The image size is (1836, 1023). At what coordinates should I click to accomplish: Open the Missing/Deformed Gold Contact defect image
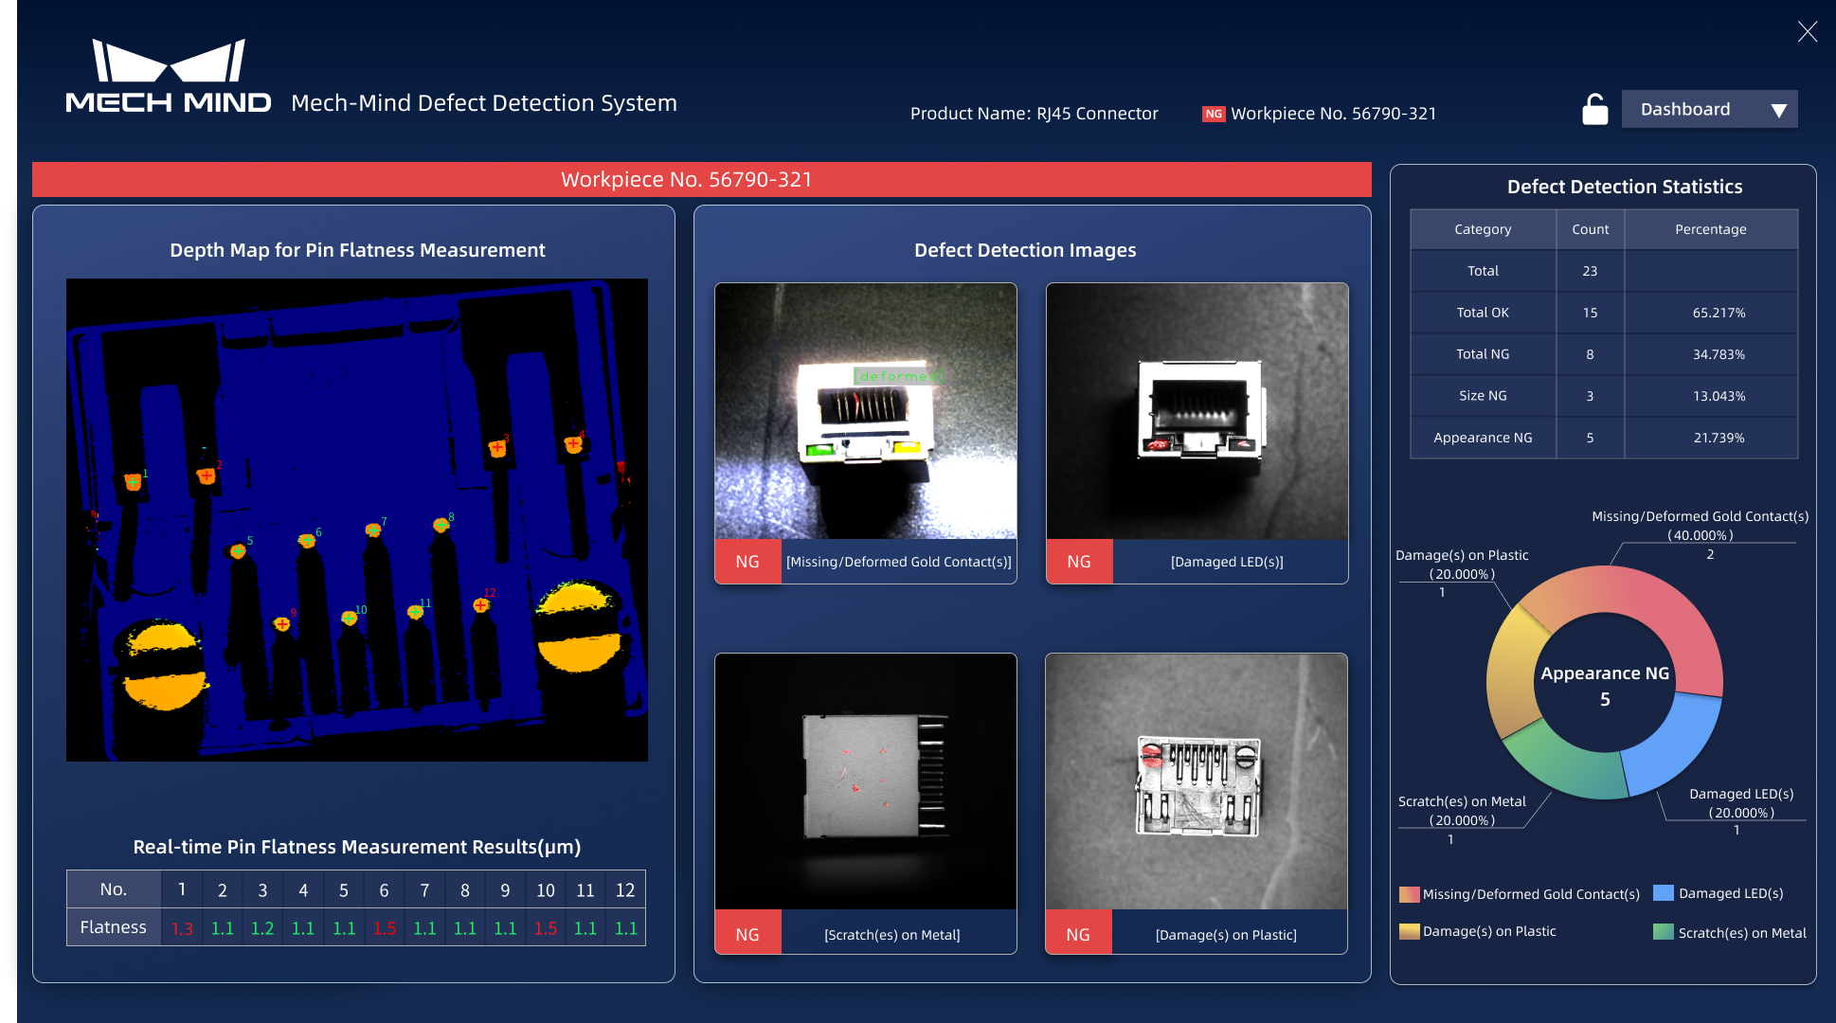click(865, 411)
